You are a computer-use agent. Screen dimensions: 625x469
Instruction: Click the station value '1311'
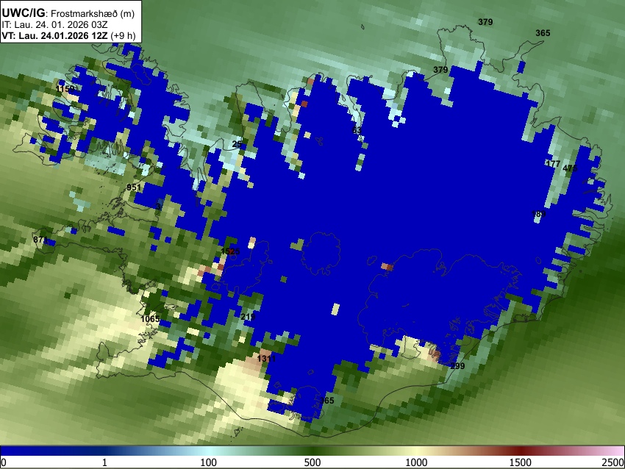(266, 359)
